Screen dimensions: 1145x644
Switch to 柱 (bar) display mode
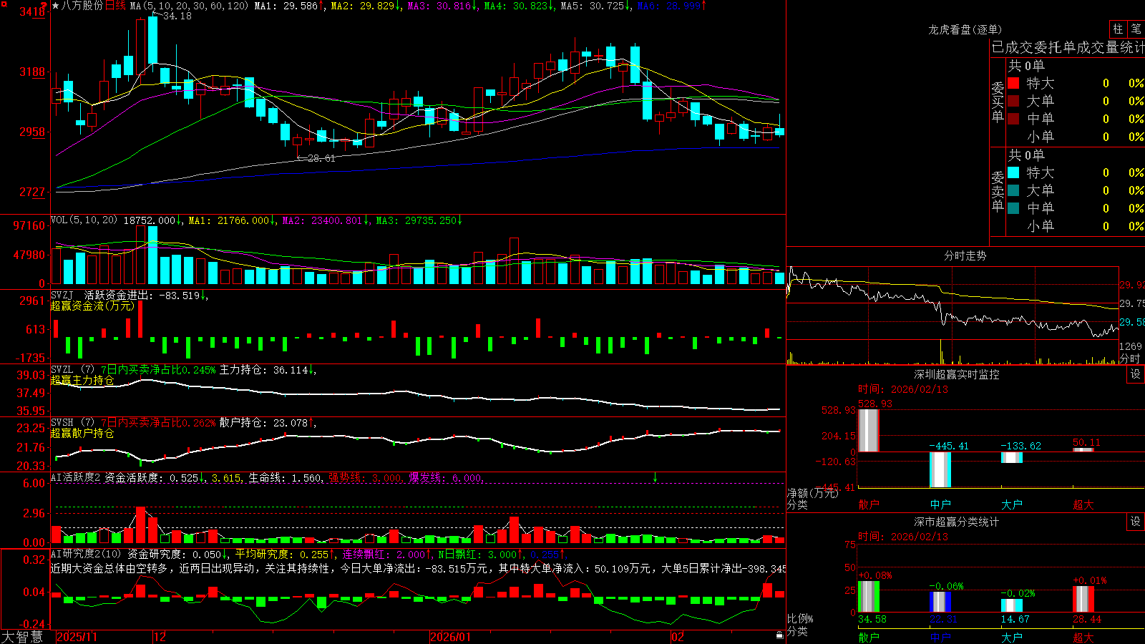1118,29
